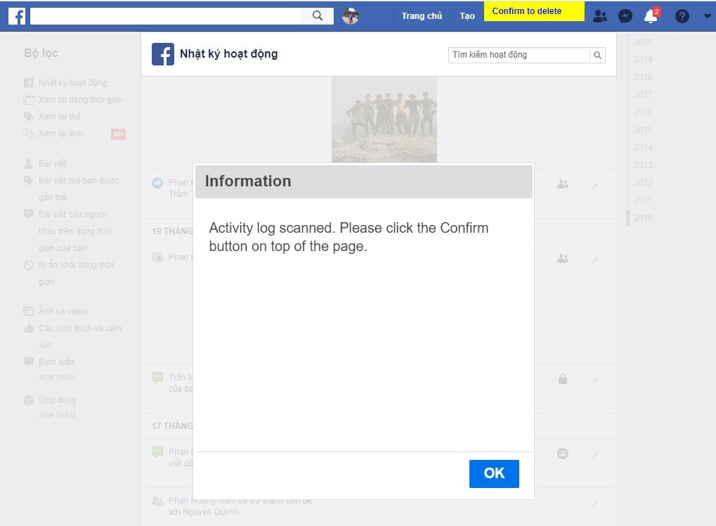Click activity search magnifier button
Image resolution: width=716 pixels, height=526 pixels.
click(x=597, y=56)
